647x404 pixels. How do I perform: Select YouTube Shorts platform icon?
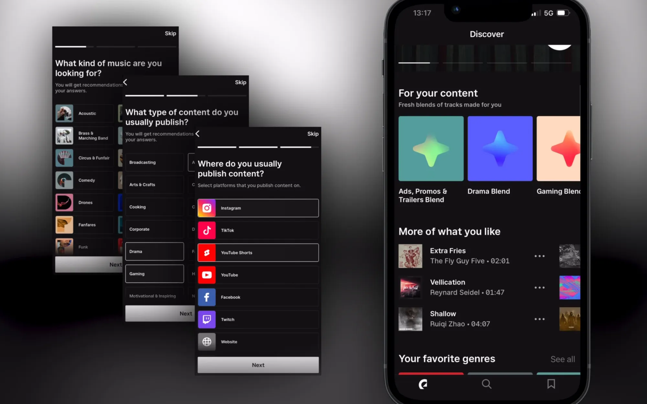[x=207, y=252]
